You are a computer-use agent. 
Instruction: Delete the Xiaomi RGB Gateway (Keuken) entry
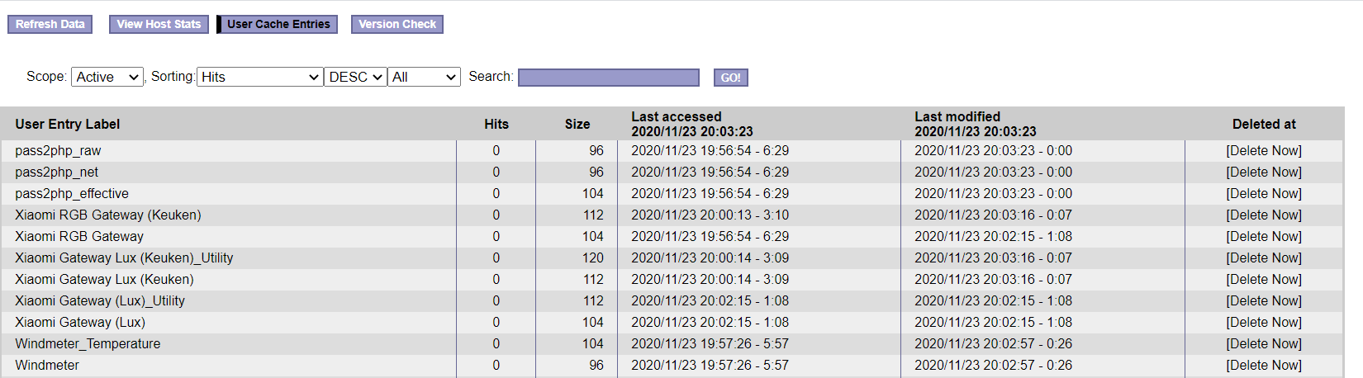1263,215
